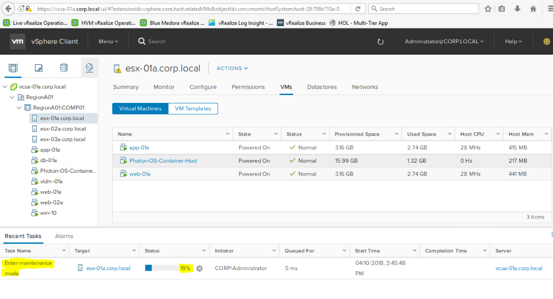Open the Storage inventory view icon
Viewport: 553px width, 299px height.
pyautogui.click(x=64, y=68)
